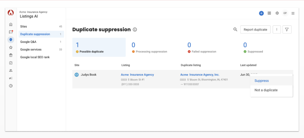Screen dimensions: 304x138
Task: Open the filter funnel button
Action: 287,29
